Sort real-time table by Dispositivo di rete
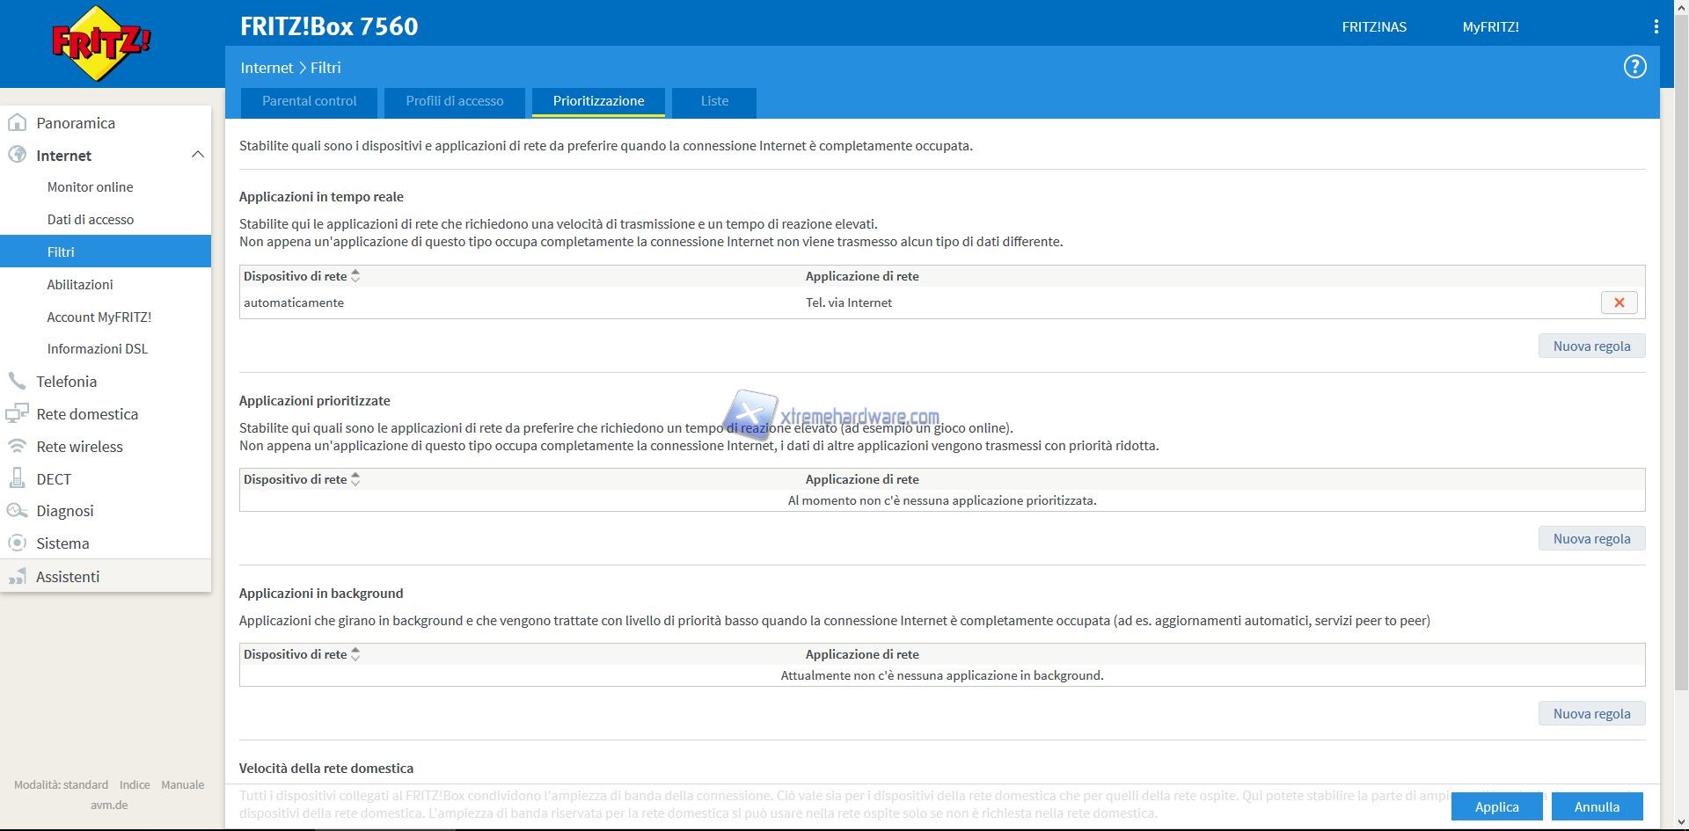Image resolution: width=1689 pixels, height=831 pixels. click(x=355, y=276)
